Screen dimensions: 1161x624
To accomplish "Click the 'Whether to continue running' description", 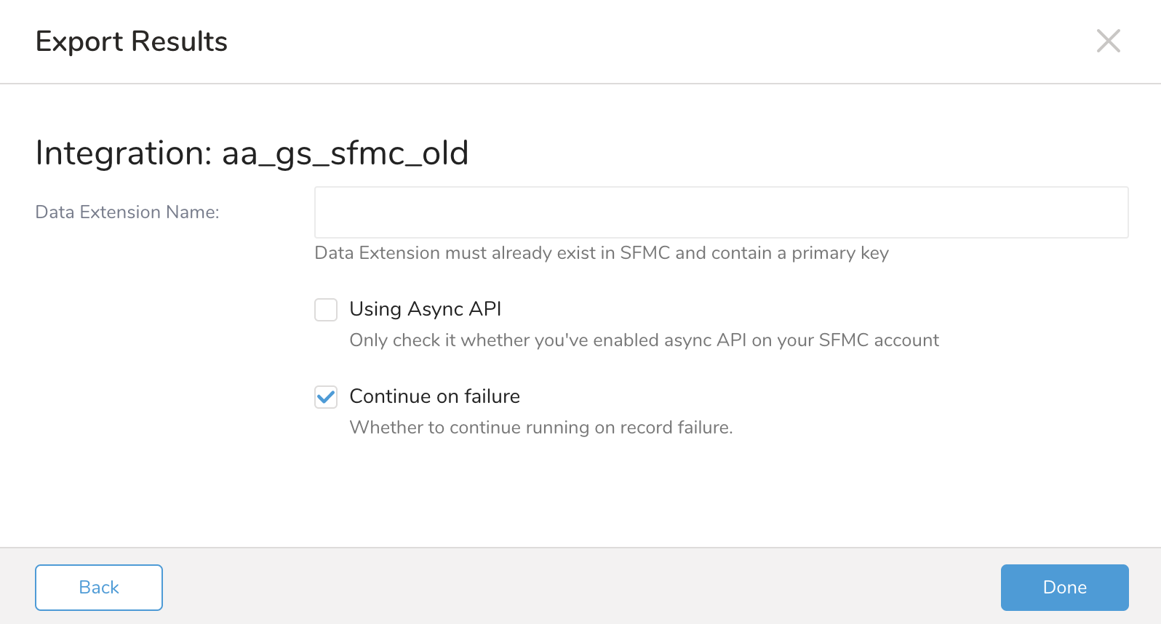I will click(540, 428).
